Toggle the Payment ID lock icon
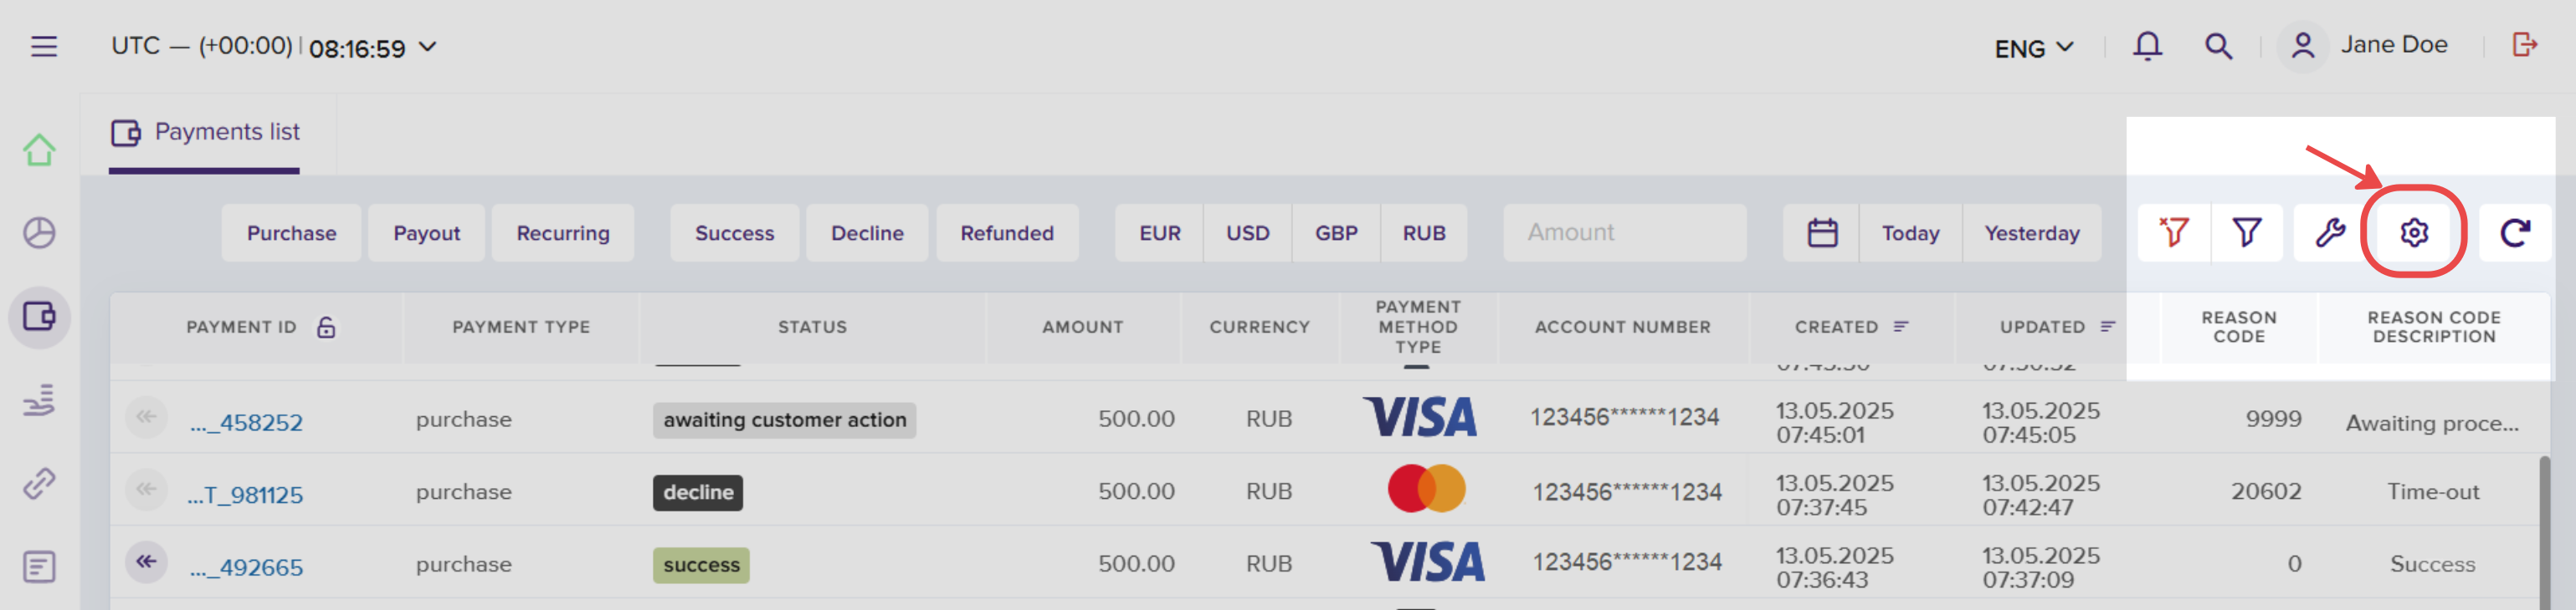 click(x=326, y=328)
